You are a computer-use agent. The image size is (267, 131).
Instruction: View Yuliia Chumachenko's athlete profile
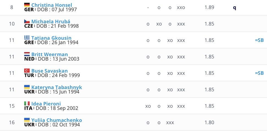[x=57, y=120]
